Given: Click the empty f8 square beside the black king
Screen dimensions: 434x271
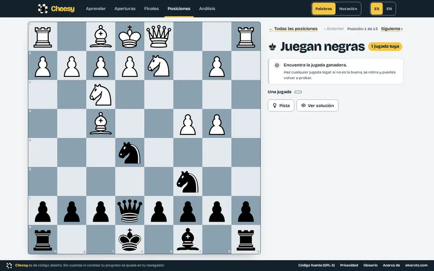Looking at the screenshot, I should (x=100, y=240).
